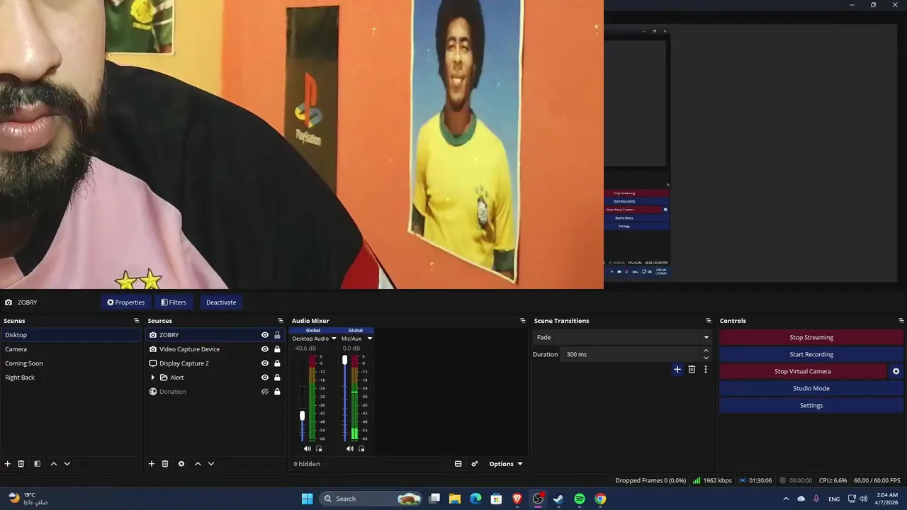This screenshot has width=907, height=510.
Task: Open the Fade transition dropdown
Action: tap(623, 337)
